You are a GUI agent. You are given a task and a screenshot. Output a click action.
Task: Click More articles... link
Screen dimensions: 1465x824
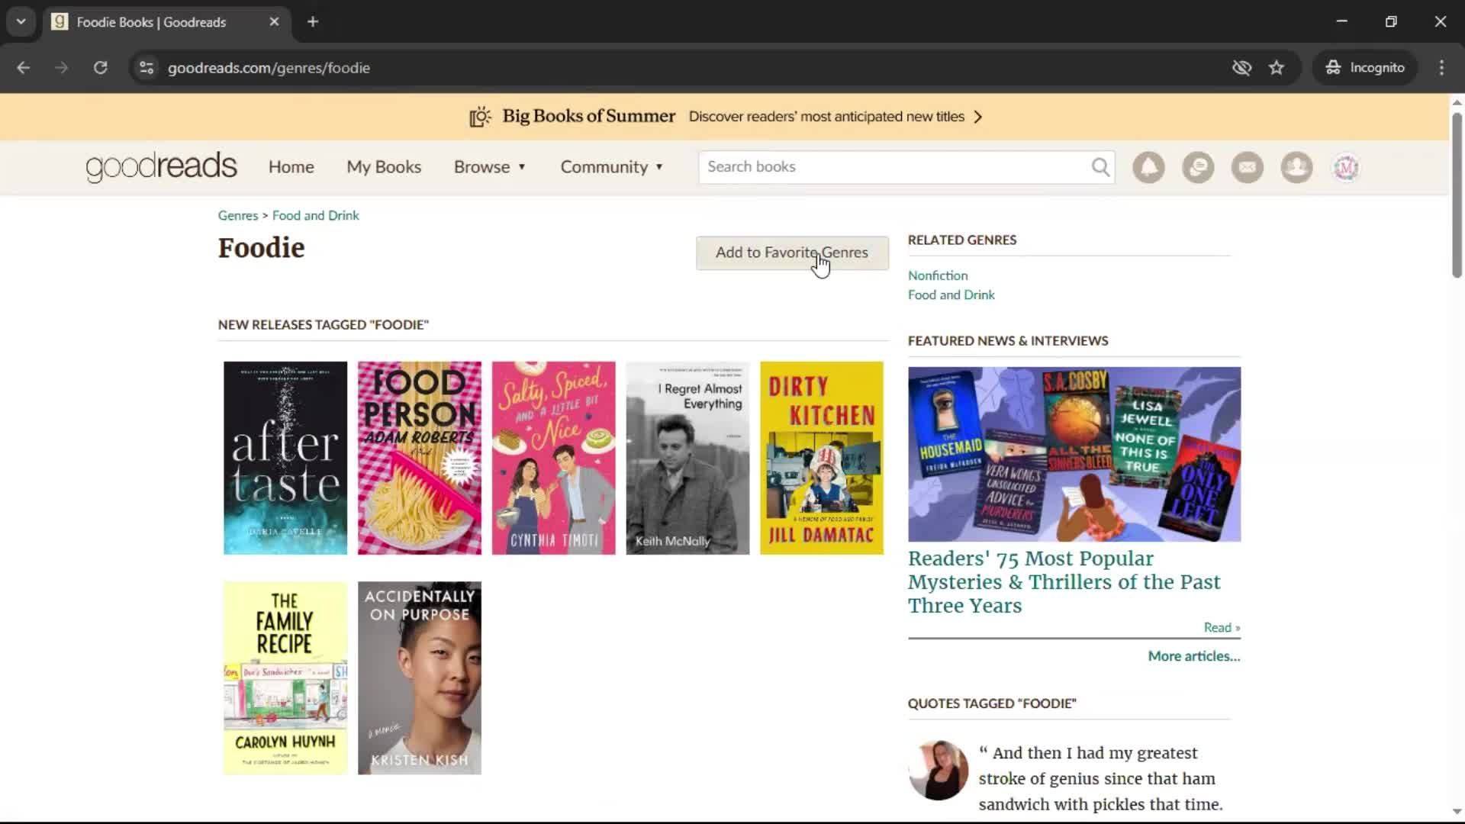point(1194,656)
